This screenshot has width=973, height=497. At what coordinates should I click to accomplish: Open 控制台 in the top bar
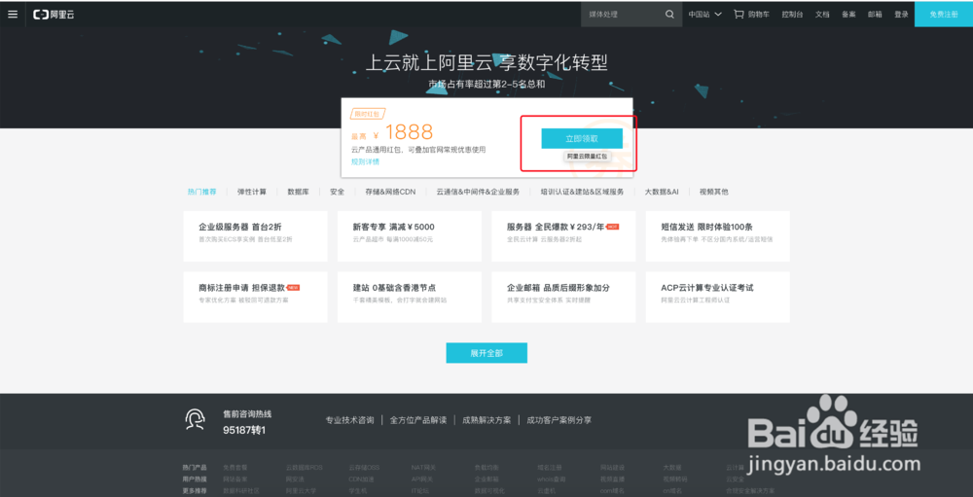click(x=792, y=15)
